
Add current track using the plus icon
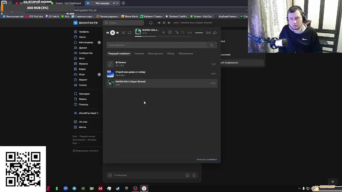163,32
